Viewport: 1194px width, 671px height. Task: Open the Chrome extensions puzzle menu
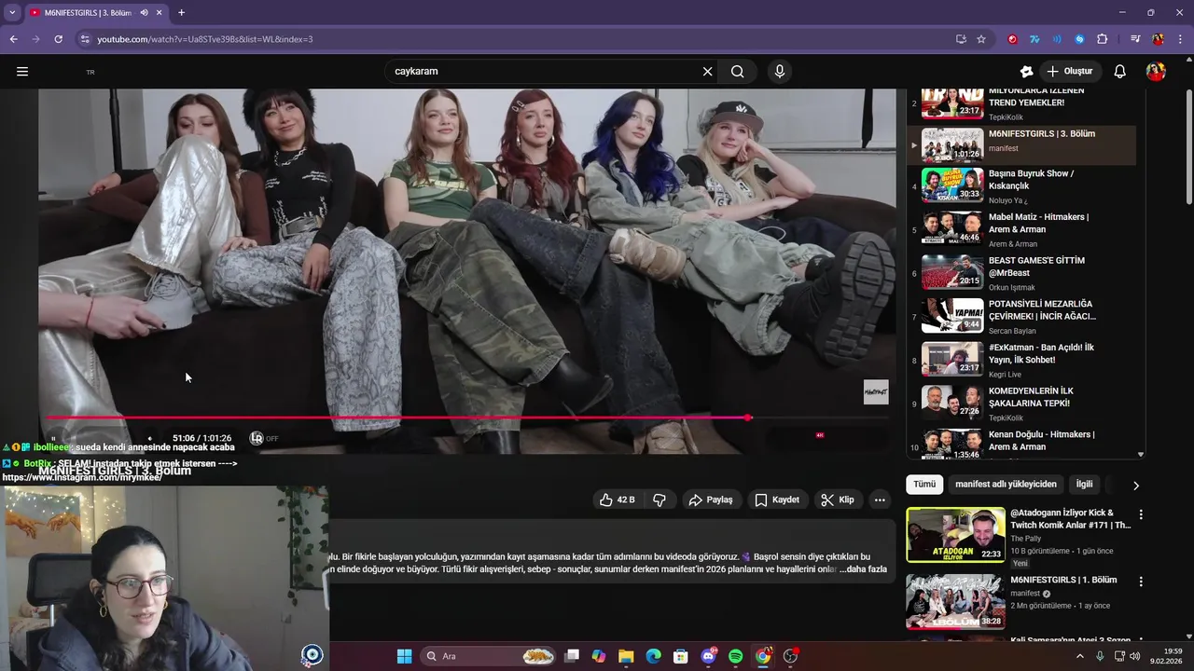pos(1102,39)
